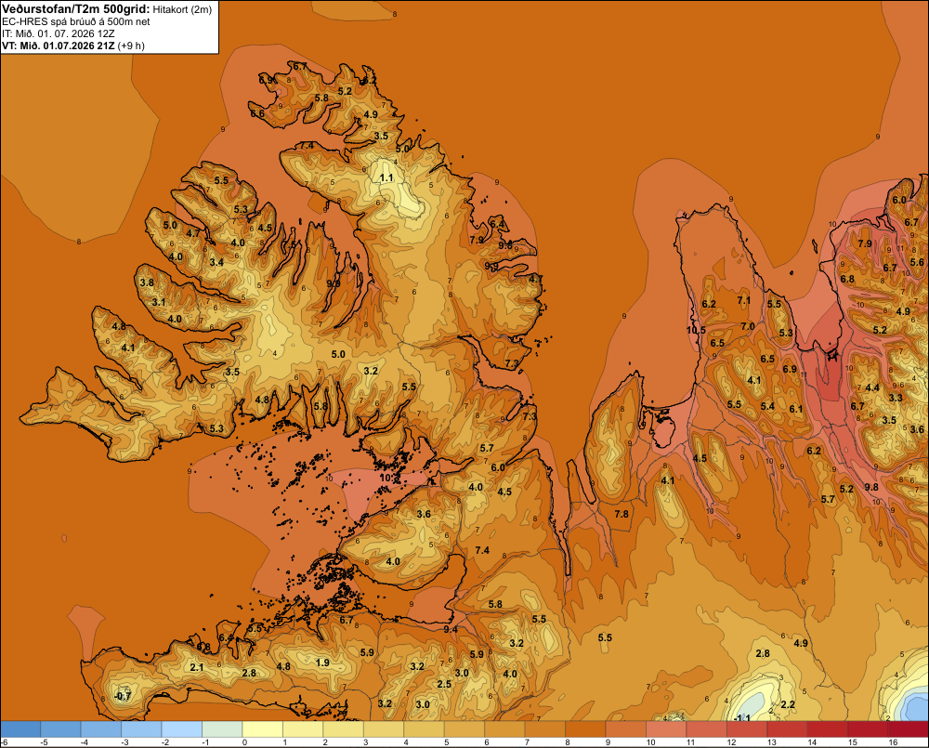Click the '6.1' temperature value
This screenshot has width=929, height=748.
tap(796, 409)
